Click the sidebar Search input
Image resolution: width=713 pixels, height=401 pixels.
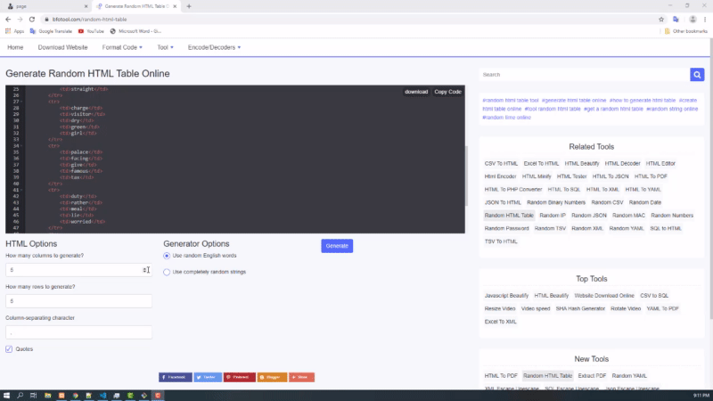pyautogui.click(x=585, y=75)
